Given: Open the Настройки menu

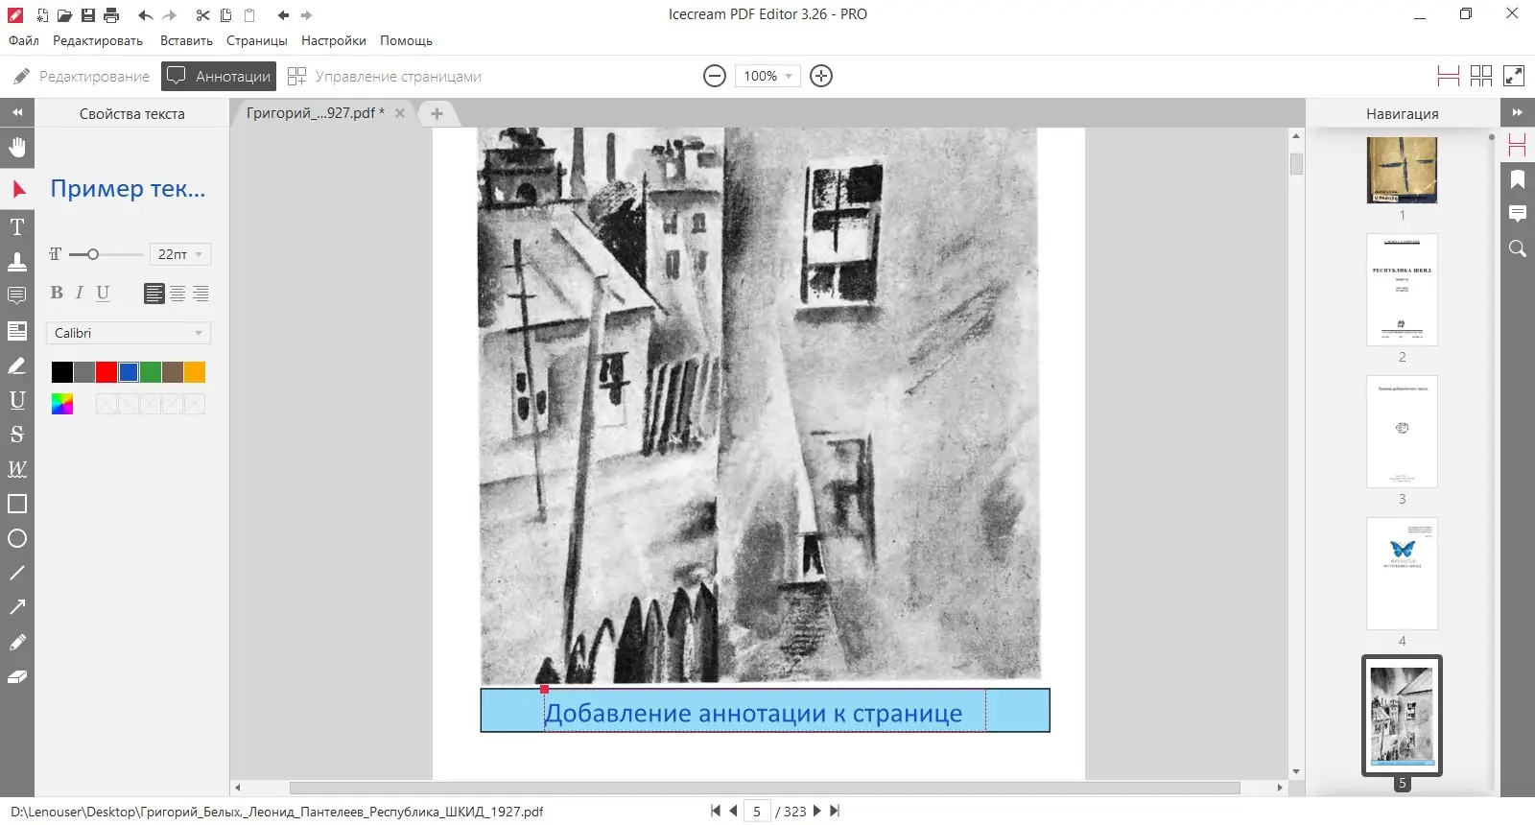Looking at the screenshot, I should [334, 40].
